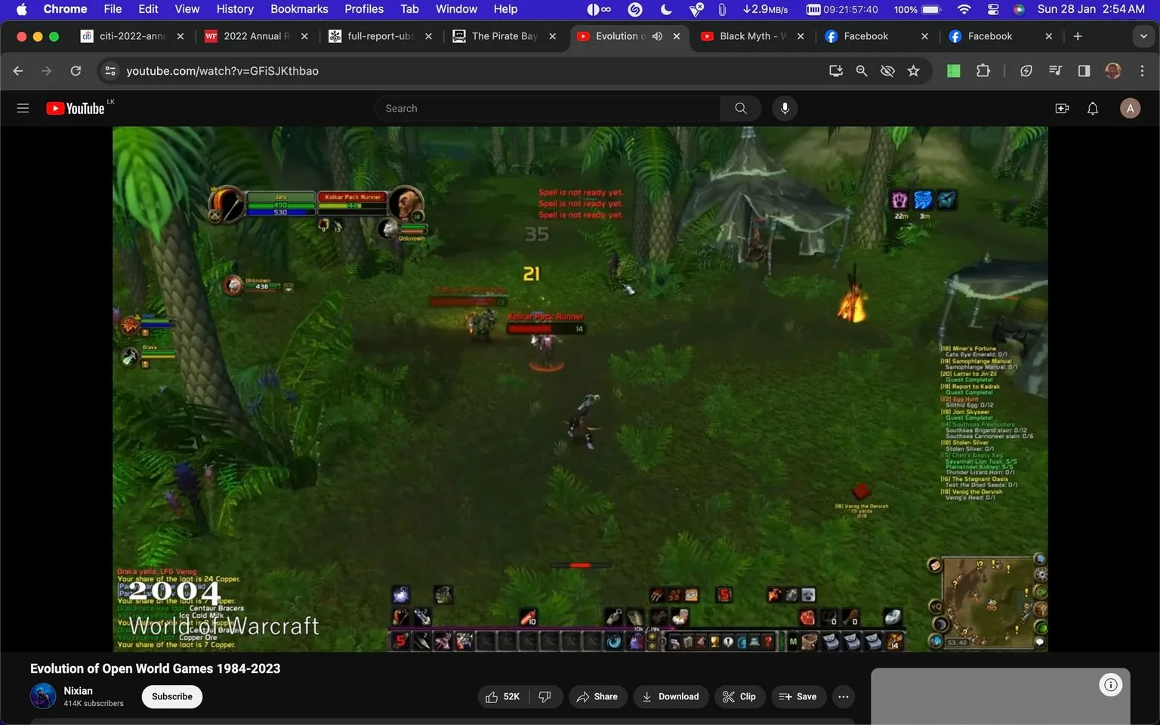Open the media controls icon in Chrome toolbar
Viewport: 1160px width, 725px height.
(1055, 71)
